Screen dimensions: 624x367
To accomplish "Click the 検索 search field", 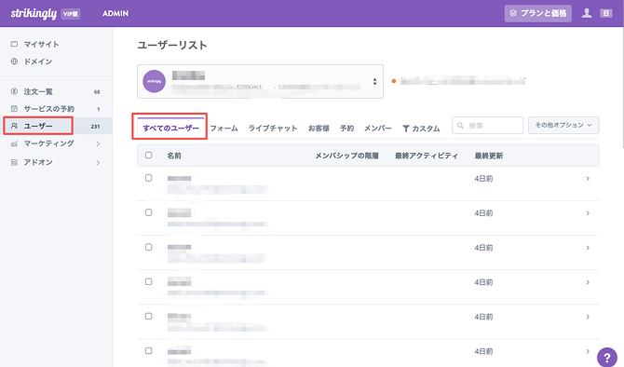I will 487,126.
